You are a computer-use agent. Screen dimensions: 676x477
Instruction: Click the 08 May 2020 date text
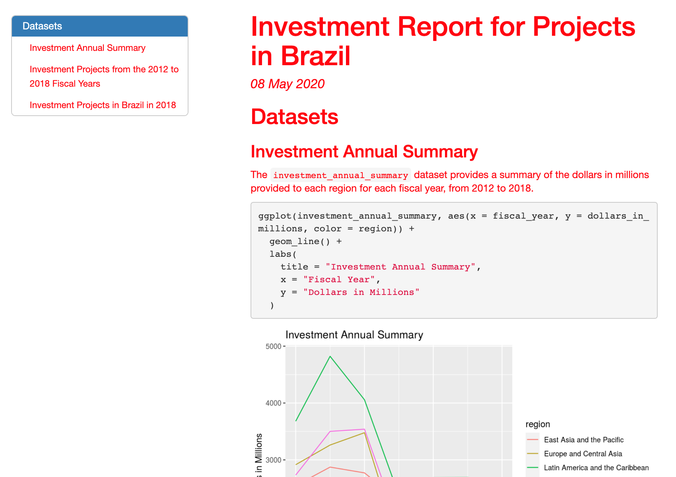tap(287, 84)
